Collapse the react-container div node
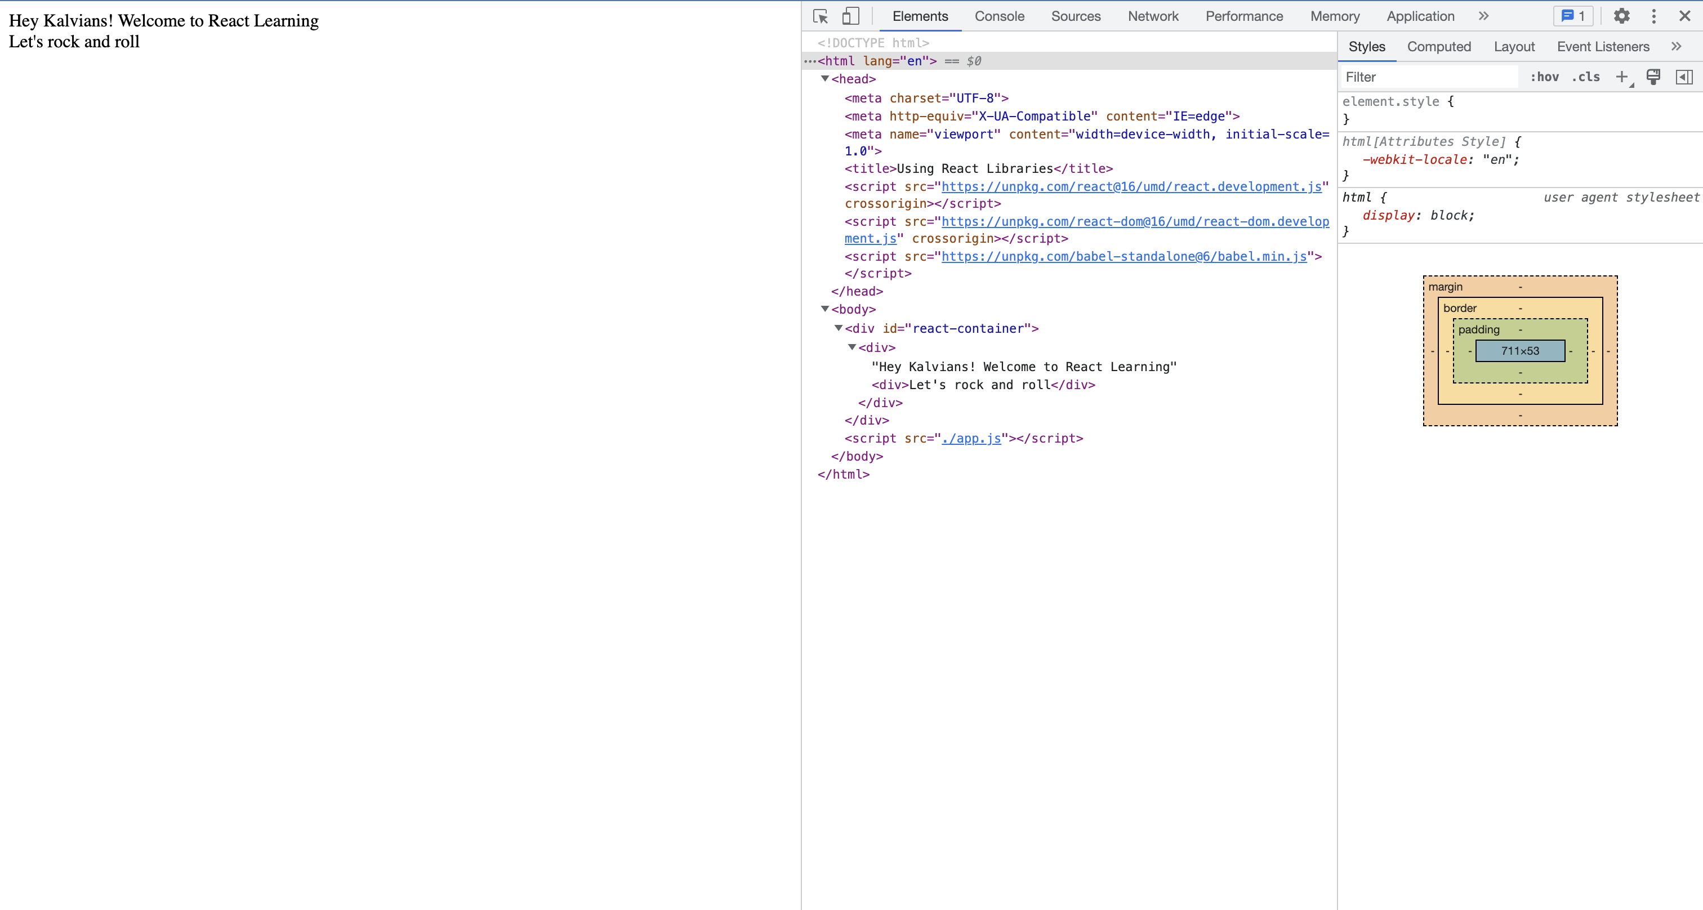1703x910 pixels. point(839,328)
